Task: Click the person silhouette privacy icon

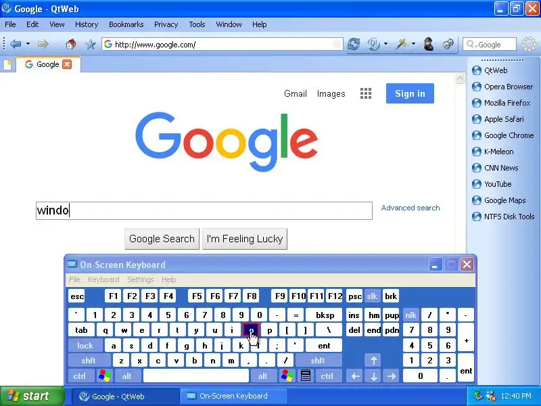Action: tap(429, 44)
